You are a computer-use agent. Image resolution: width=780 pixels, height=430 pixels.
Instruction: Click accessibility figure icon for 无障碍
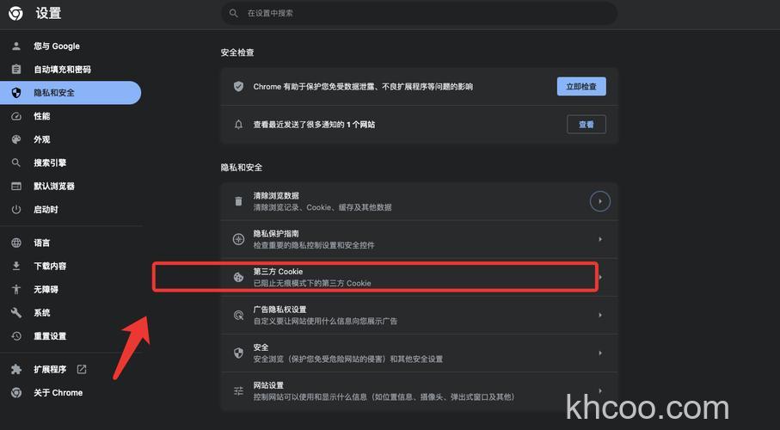(x=16, y=289)
